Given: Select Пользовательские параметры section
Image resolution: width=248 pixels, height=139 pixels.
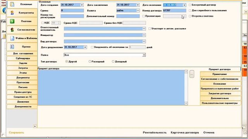Looking at the screenshot, I should pos(220,103).
